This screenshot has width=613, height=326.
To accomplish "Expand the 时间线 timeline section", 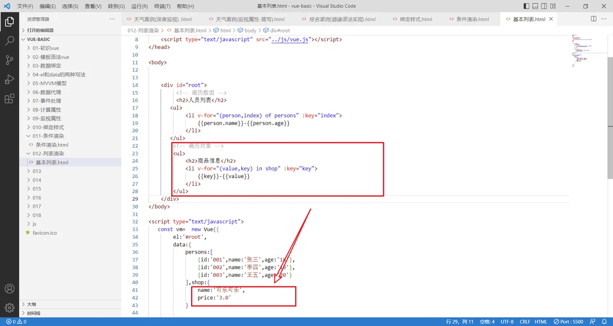I will (70, 313).
